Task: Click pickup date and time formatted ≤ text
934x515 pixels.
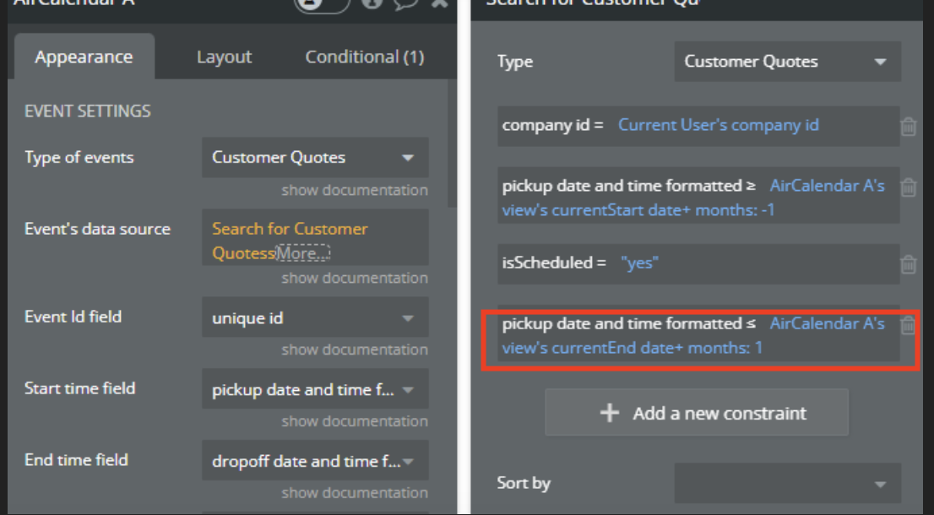Action: [x=629, y=323]
